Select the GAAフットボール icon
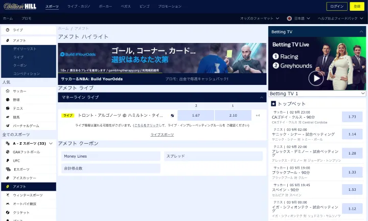This screenshot has height=221, width=368. [x=8, y=152]
